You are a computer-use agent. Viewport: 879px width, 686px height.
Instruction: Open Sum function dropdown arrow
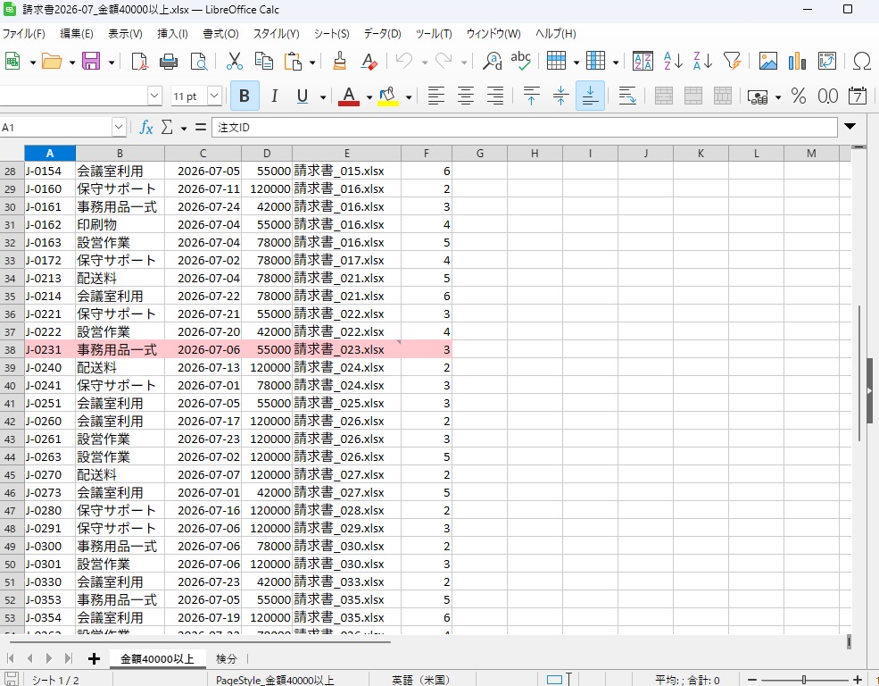(x=183, y=129)
